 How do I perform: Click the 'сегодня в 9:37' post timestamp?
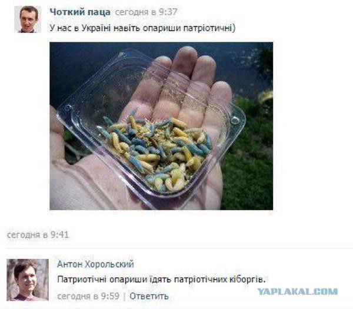(x=146, y=12)
